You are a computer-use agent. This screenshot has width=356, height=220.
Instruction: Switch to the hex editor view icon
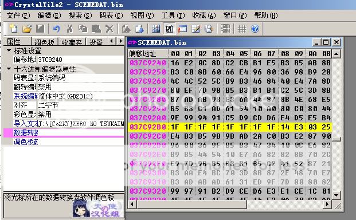[169, 29]
